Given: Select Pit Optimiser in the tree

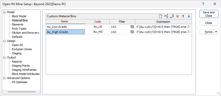Looking at the screenshot, I should (20, 82).
